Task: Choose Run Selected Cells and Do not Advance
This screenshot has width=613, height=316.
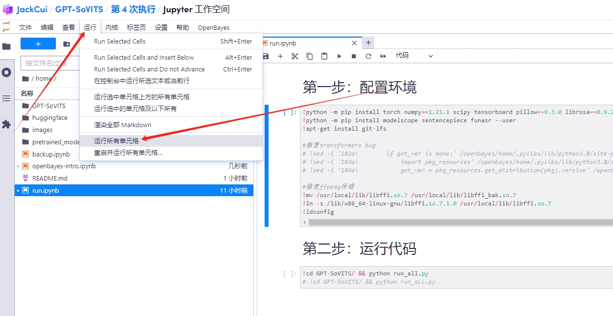Action: 172,69
